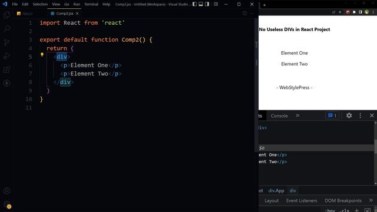The width and height of the screenshot is (377, 212).
Task: Click the 'Element One' paragraph on webpage
Action: pyautogui.click(x=295, y=53)
